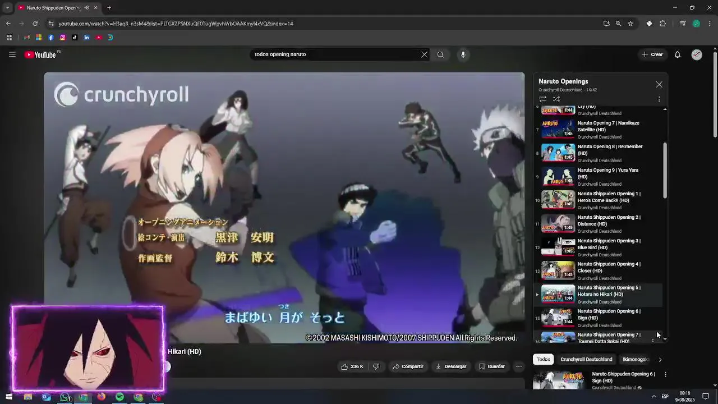The width and height of the screenshot is (718, 404).
Task: Open Chrome three-dot menu
Action: coord(710,24)
